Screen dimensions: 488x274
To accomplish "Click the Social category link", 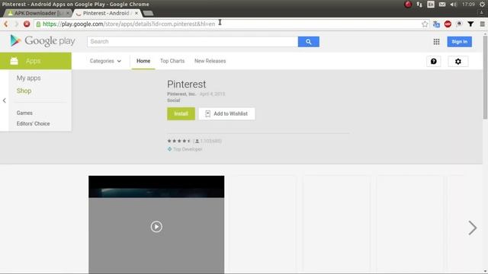I will [173, 100].
